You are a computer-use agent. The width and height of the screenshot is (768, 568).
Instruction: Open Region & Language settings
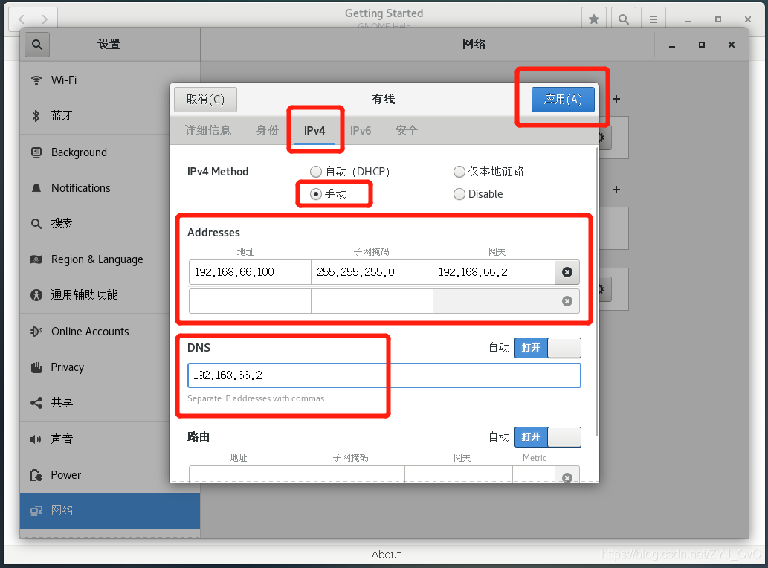pos(110,259)
